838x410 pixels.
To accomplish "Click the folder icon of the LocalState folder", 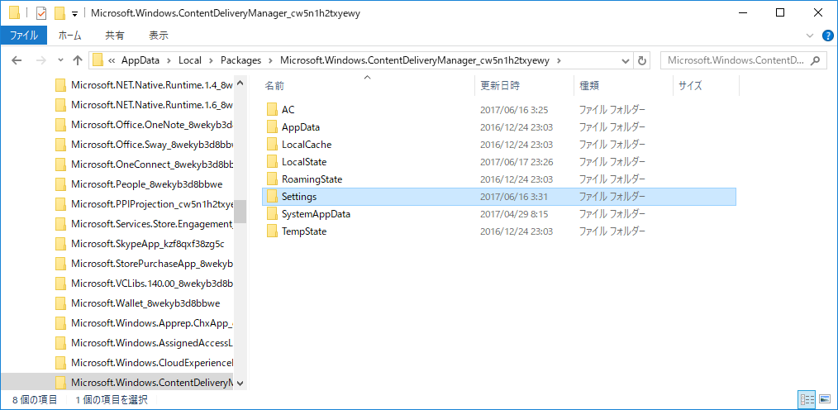I will [x=272, y=162].
